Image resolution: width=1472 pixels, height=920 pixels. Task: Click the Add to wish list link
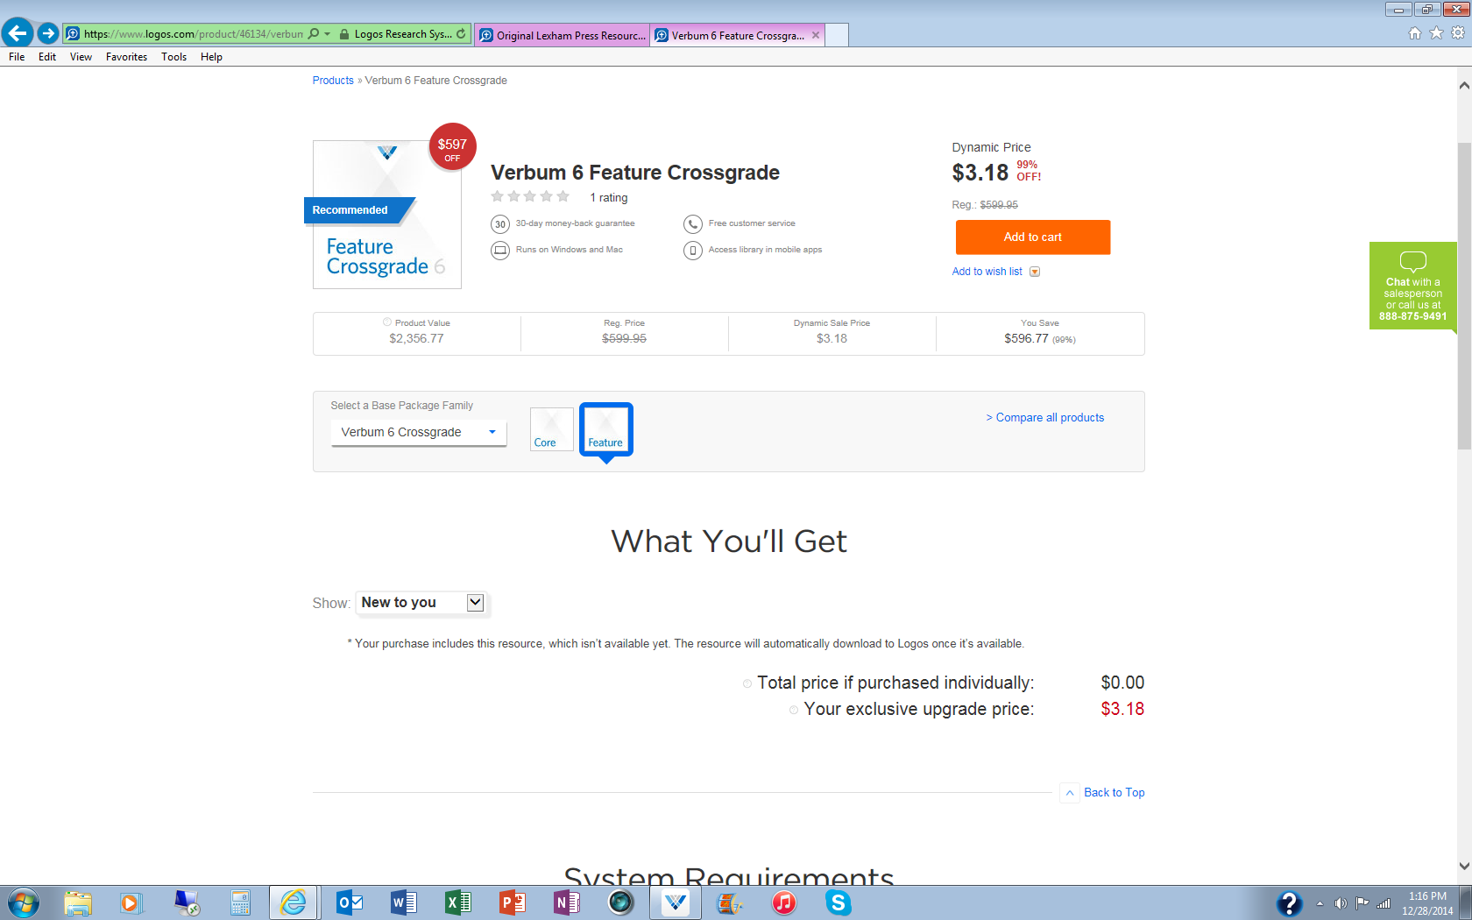coord(987,272)
